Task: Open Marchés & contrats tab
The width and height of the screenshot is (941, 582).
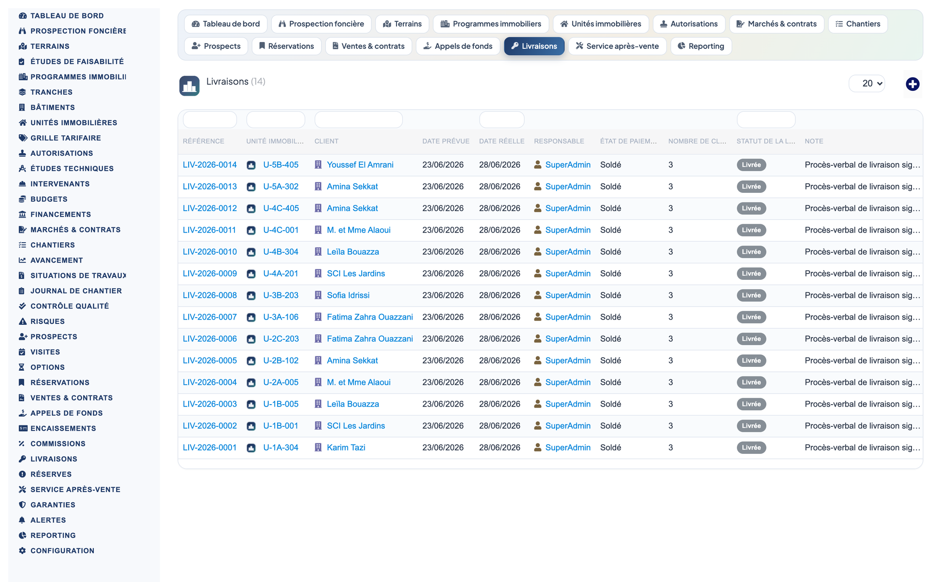Action: tap(777, 24)
